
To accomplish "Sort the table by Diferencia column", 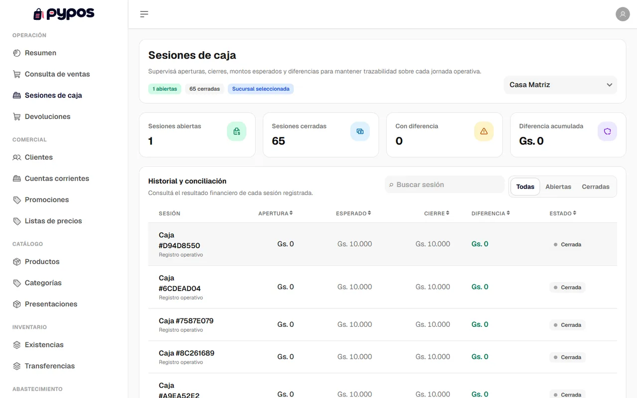I will pos(490,213).
